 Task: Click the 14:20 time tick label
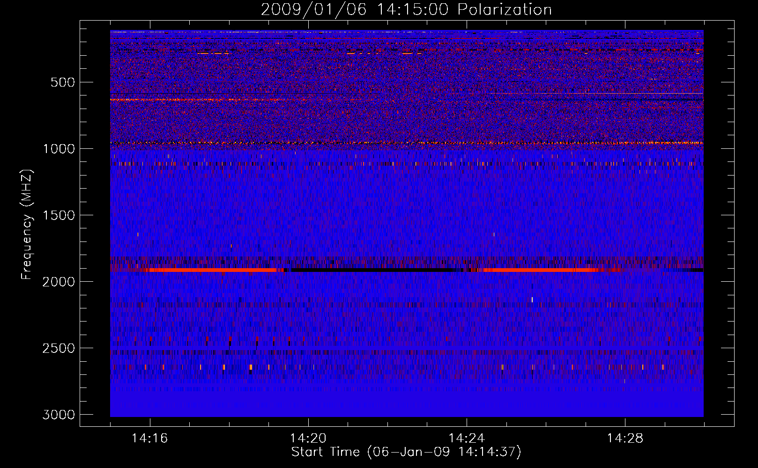pyautogui.click(x=308, y=439)
